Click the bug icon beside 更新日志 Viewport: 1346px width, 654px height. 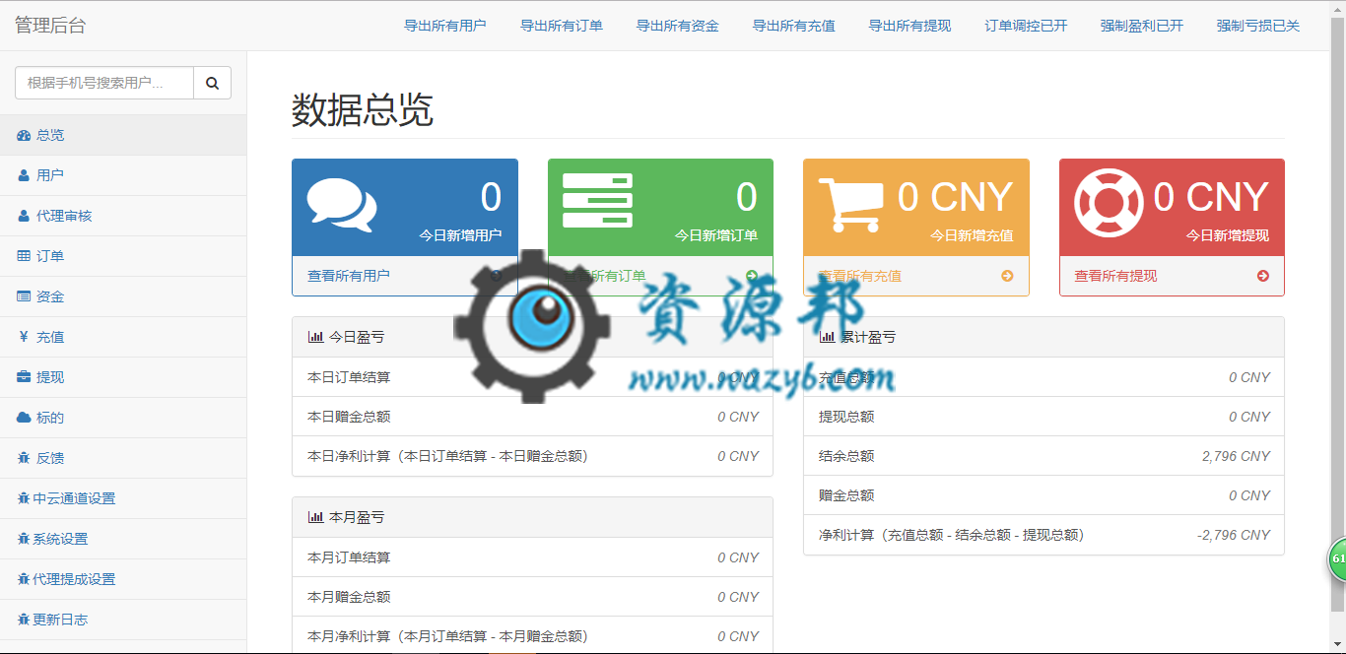pos(24,620)
